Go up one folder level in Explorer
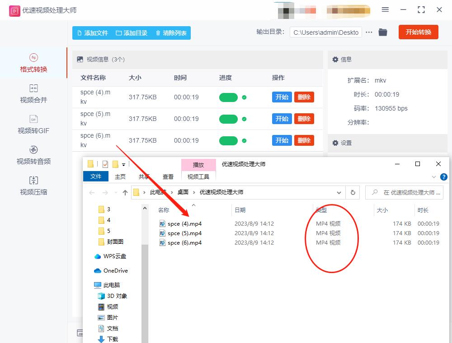This screenshot has height=343, width=452. (x=125, y=193)
